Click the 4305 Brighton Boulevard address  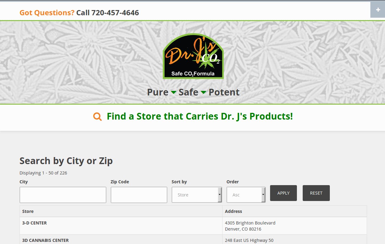tap(250, 223)
